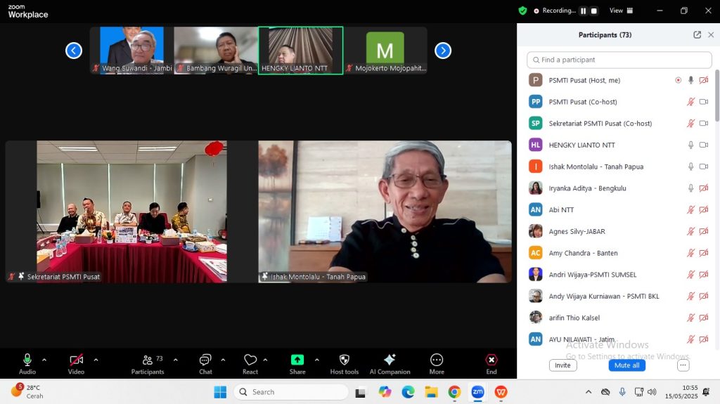
Task: Stop the recording
Action: pos(593,11)
